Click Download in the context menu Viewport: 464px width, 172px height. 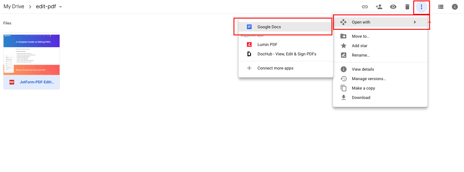point(361,97)
